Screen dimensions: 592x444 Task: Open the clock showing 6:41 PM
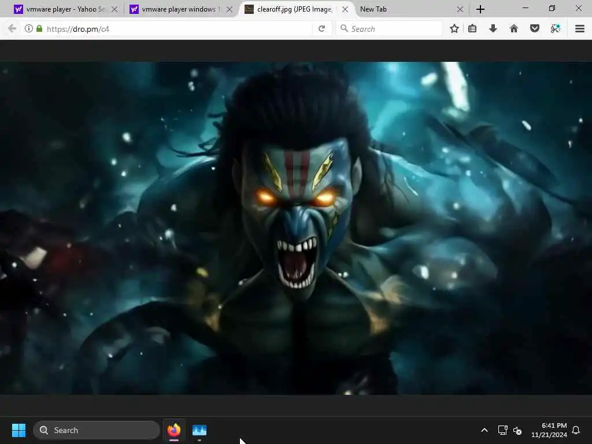549,430
